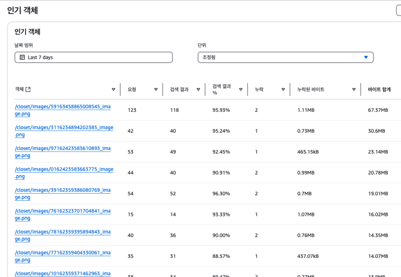Click the 78162359395894843_image.png link
401x277 pixels.
[63, 232]
